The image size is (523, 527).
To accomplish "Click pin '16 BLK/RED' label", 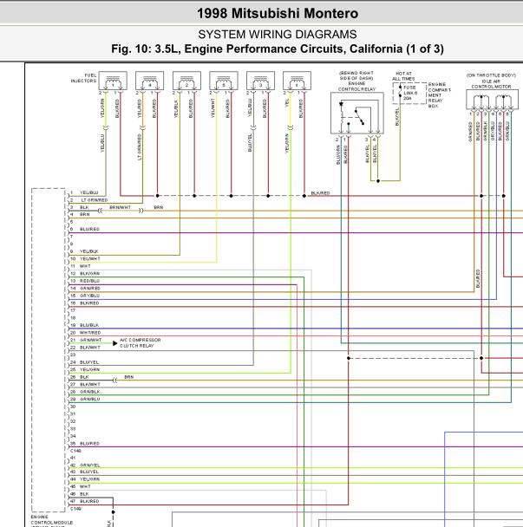I will pyautogui.click(x=85, y=303).
